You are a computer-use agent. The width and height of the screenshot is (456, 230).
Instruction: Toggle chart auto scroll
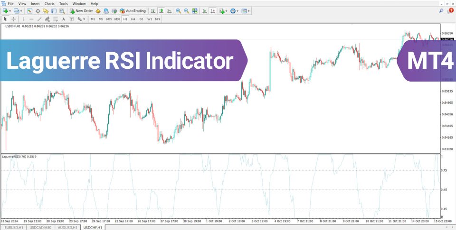coord(205,11)
